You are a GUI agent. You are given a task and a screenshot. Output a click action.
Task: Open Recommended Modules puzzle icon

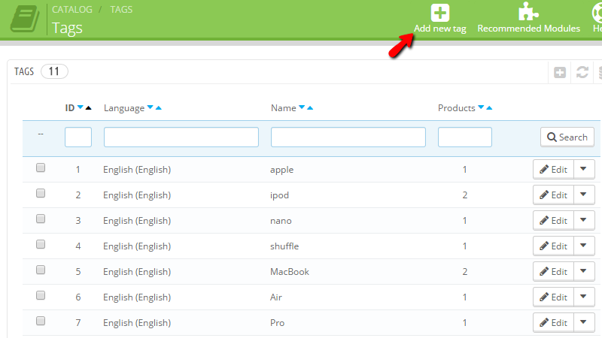528,13
